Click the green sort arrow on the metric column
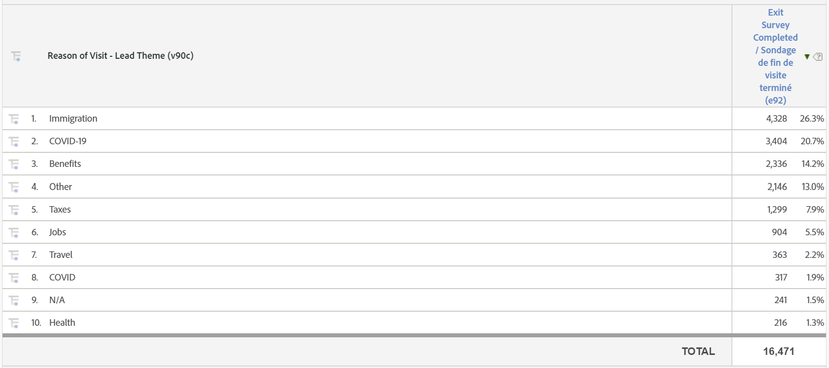The width and height of the screenshot is (829, 368). [807, 57]
